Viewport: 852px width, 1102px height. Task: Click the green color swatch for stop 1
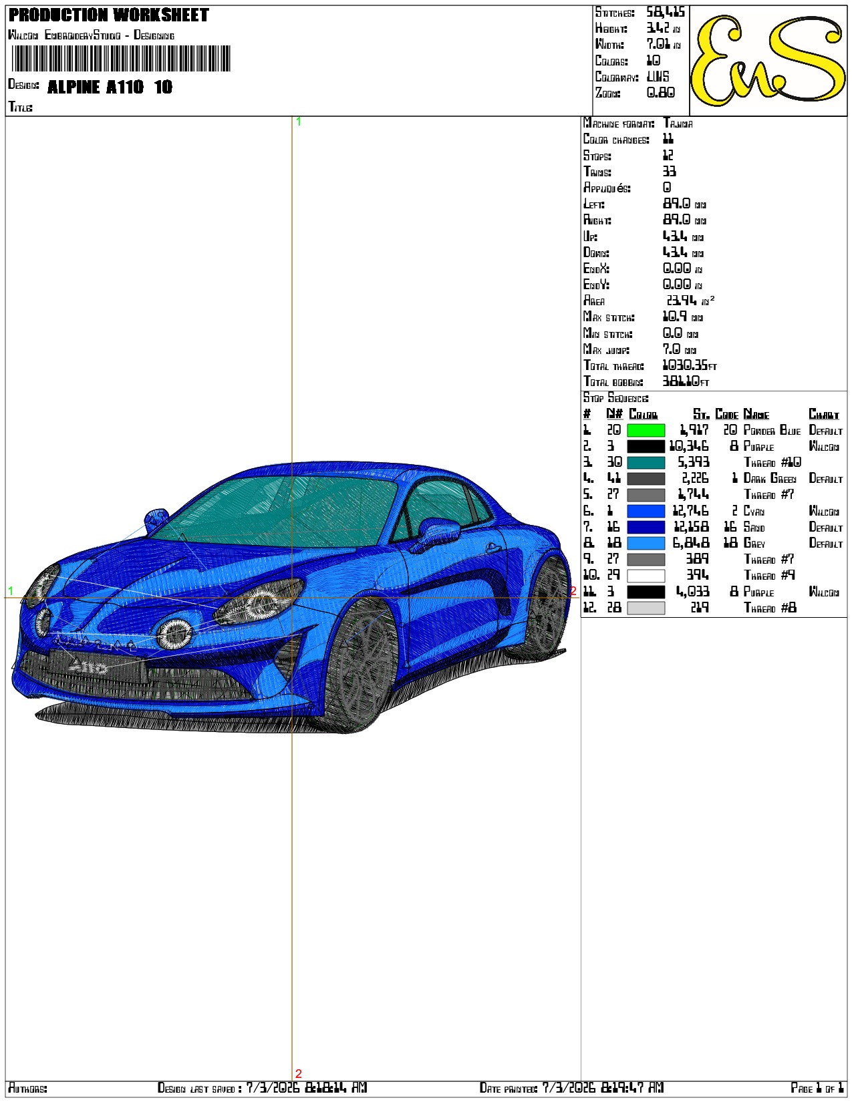click(x=646, y=431)
